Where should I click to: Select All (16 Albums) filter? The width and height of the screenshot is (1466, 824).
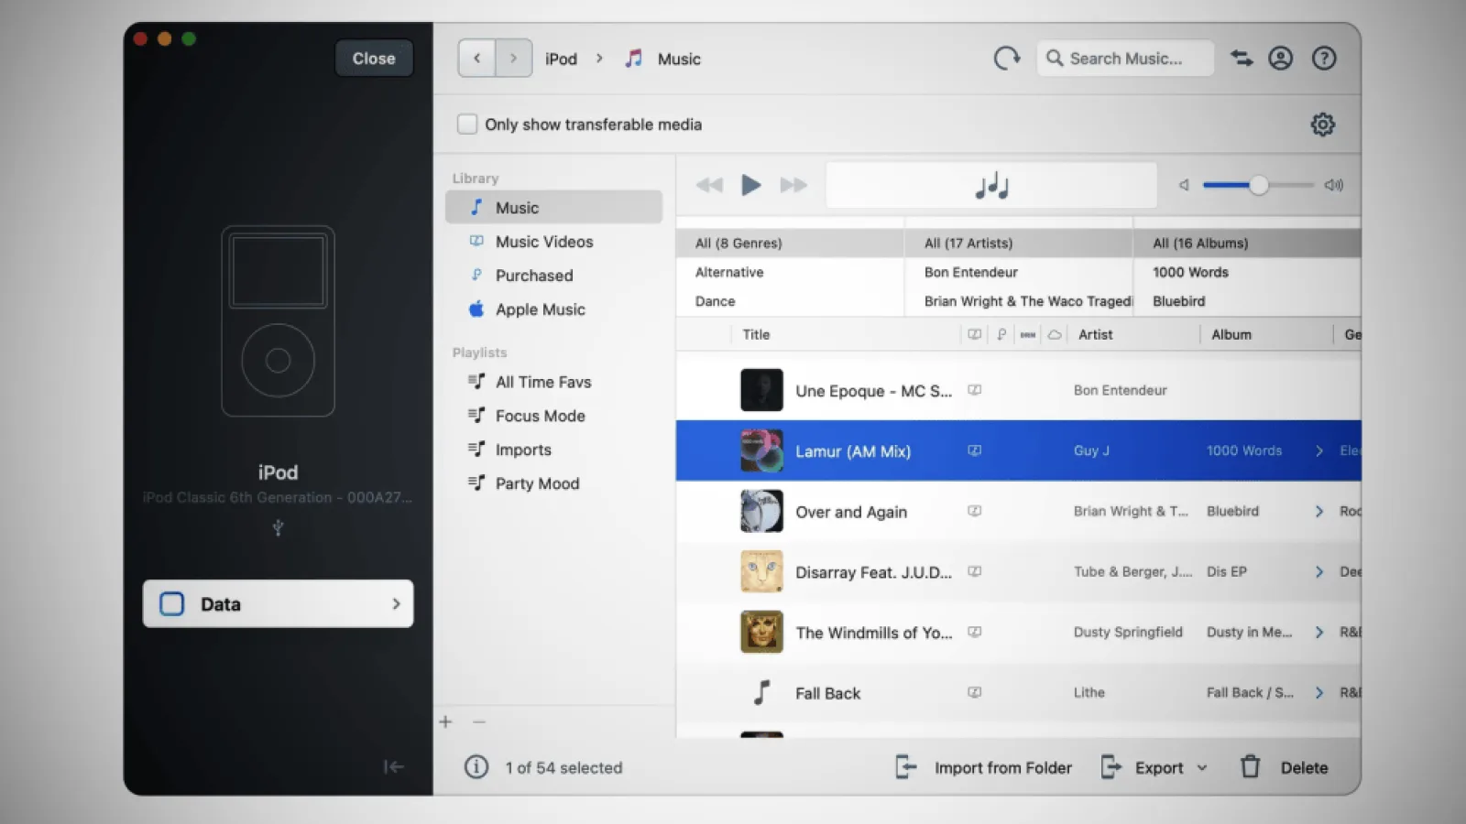click(1247, 244)
